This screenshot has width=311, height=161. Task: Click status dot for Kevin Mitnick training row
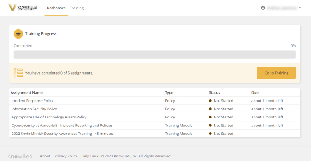210,134
